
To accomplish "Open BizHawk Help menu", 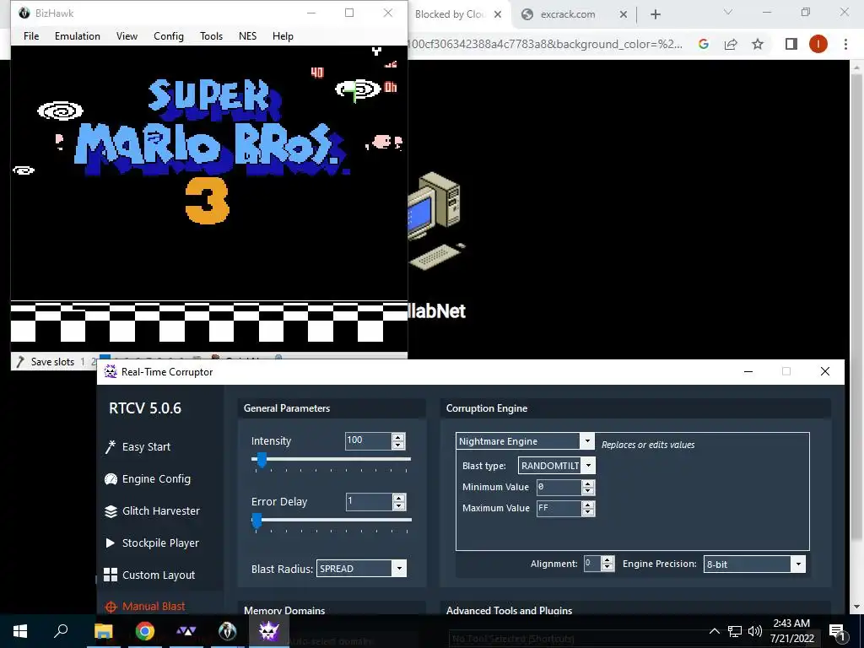I will click(283, 35).
